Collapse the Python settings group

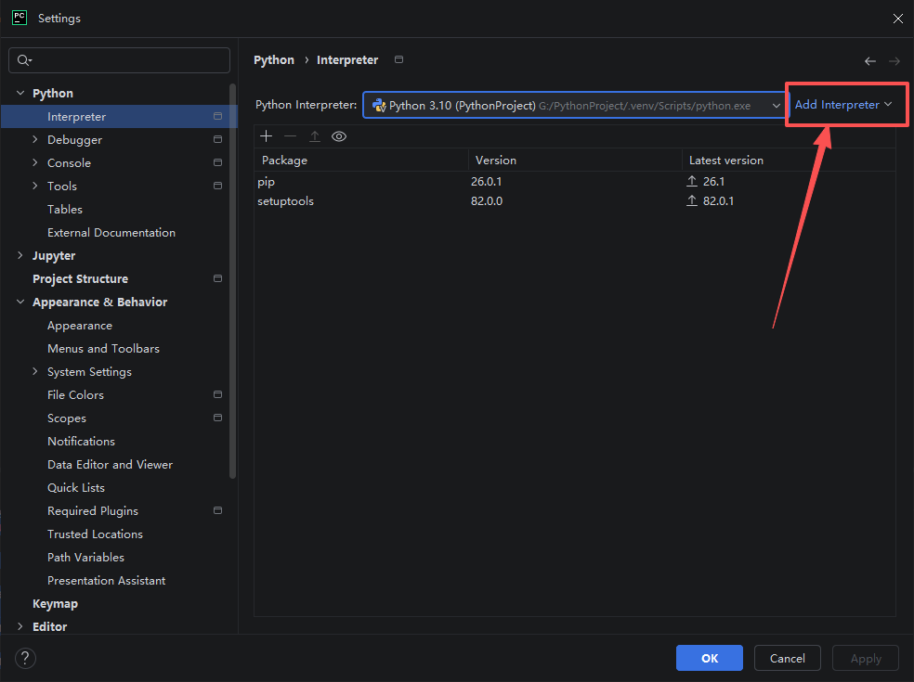tap(20, 93)
